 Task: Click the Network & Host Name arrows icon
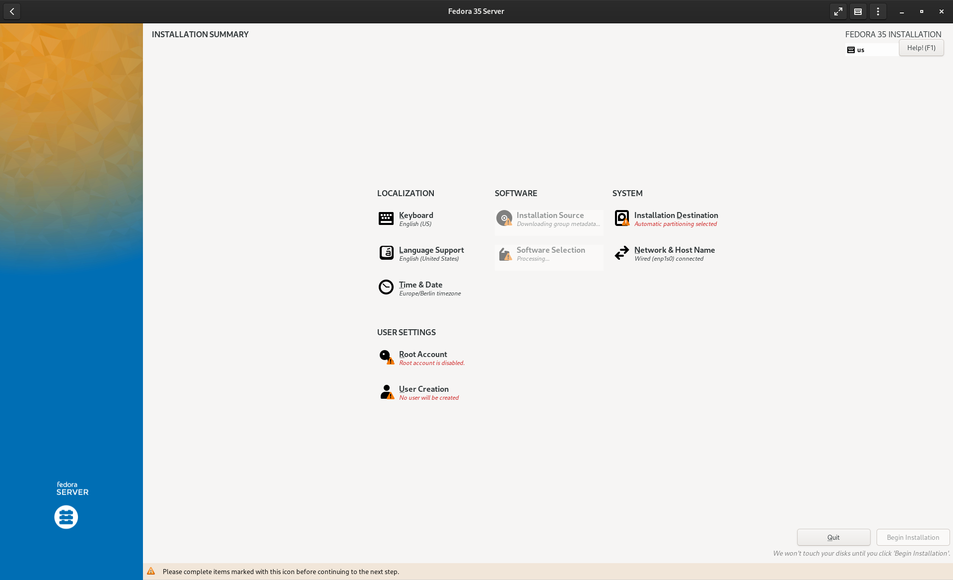[x=621, y=253]
